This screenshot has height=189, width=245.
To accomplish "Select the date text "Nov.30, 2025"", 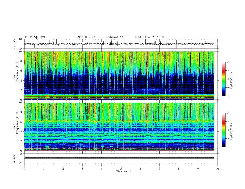I will pyautogui.click(x=86, y=37).
